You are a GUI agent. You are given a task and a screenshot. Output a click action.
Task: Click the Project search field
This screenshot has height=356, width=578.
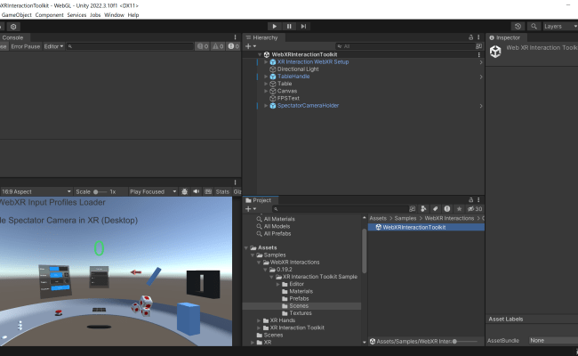341,209
